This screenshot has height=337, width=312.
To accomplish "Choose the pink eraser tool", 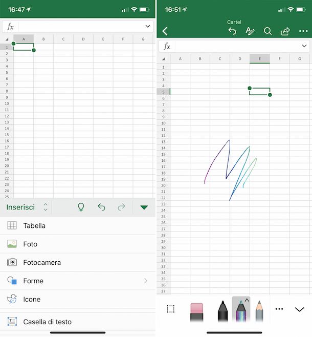I will 196,312.
